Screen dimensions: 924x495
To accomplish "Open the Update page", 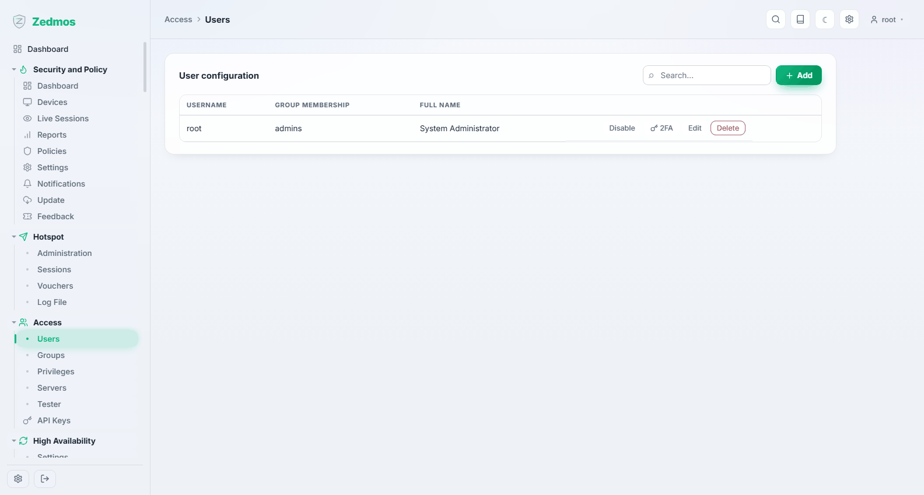I will pyautogui.click(x=51, y=200).
